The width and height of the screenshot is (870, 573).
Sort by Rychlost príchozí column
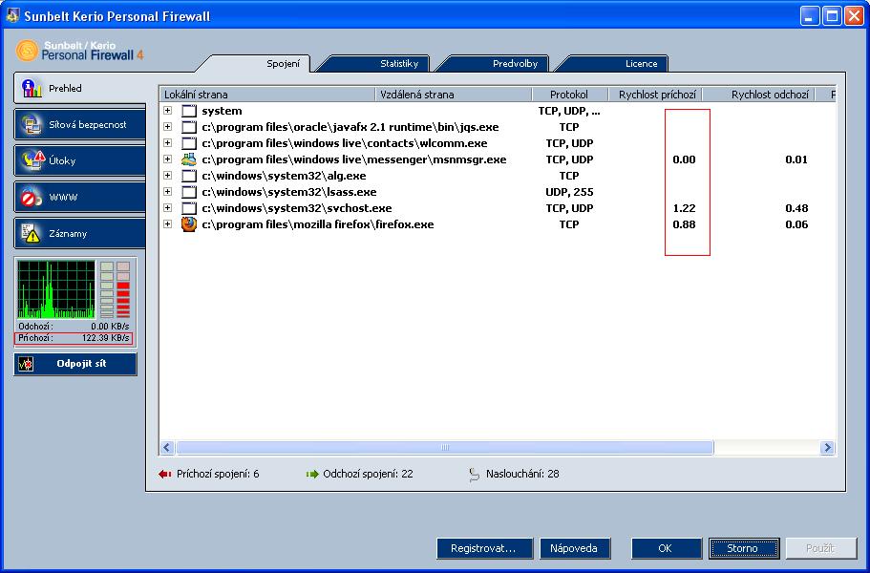pos(656,95)
